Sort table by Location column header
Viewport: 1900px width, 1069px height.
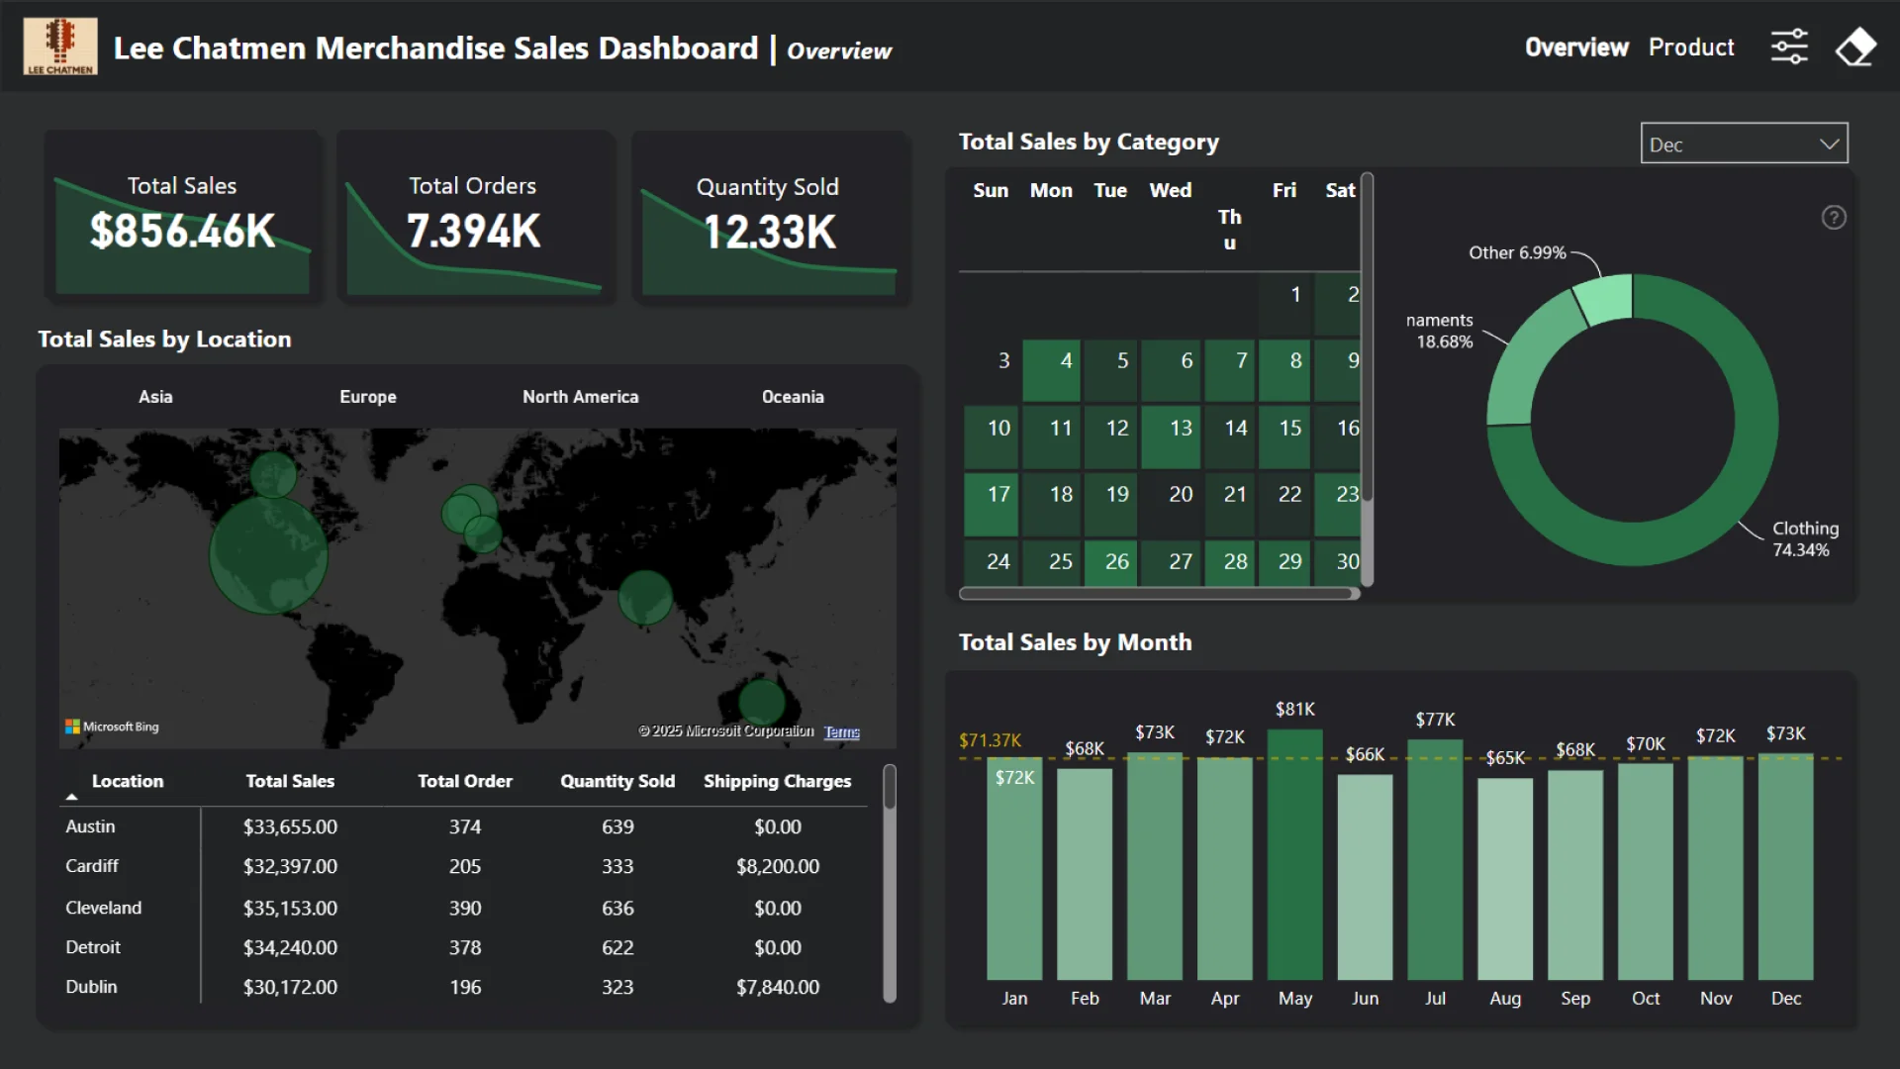click(128, 781)
